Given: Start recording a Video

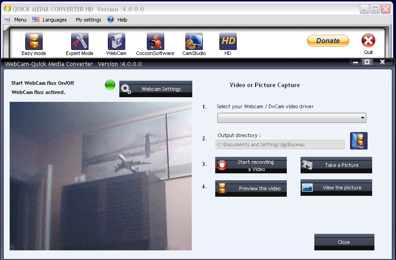Looking at the screenshot, I should click(x=251, y=165).
